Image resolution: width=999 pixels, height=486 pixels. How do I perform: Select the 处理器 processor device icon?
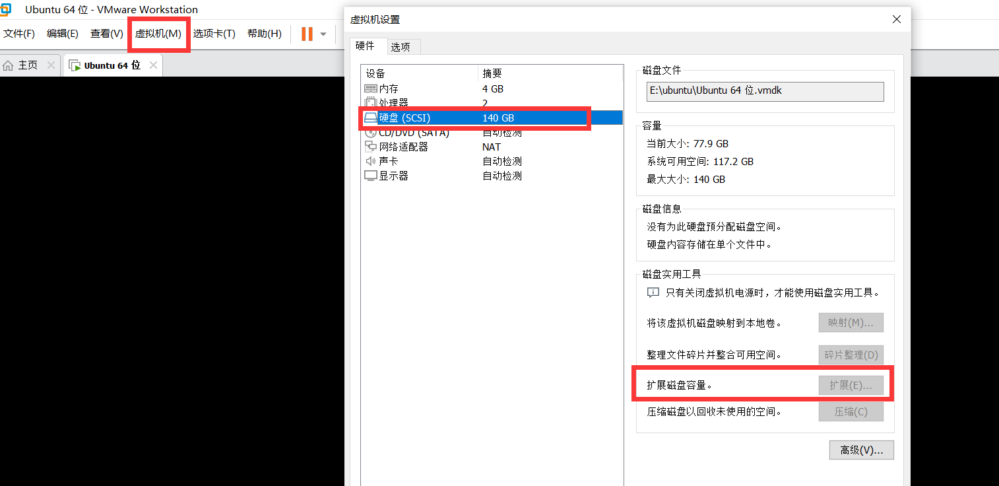[x=371, y=103]
